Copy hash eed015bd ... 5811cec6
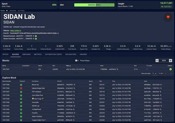Viewport: 175px width, 123px height. click(x=161, y=120)
